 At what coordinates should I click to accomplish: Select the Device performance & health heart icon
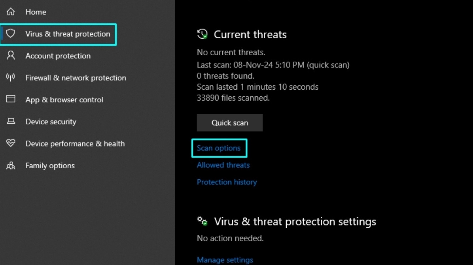pyautogui.click(x=11, y=143)
